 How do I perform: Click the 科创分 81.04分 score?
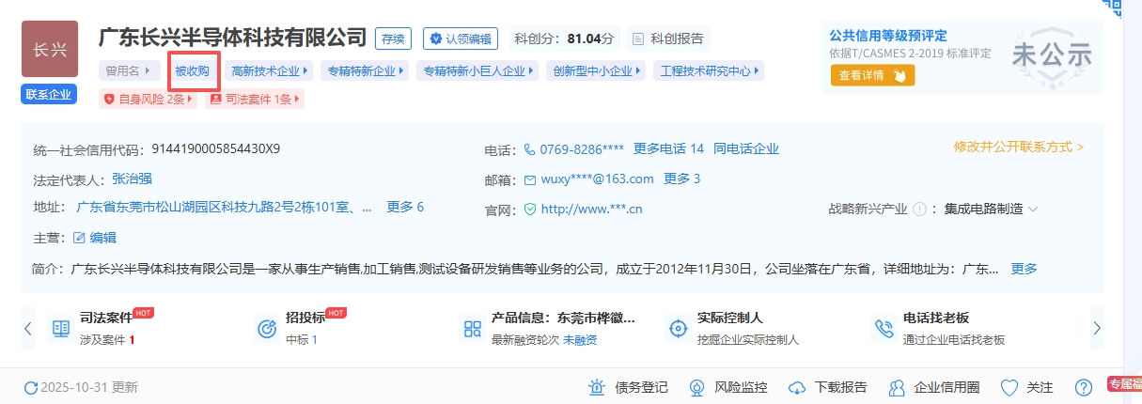click(565, 39)
